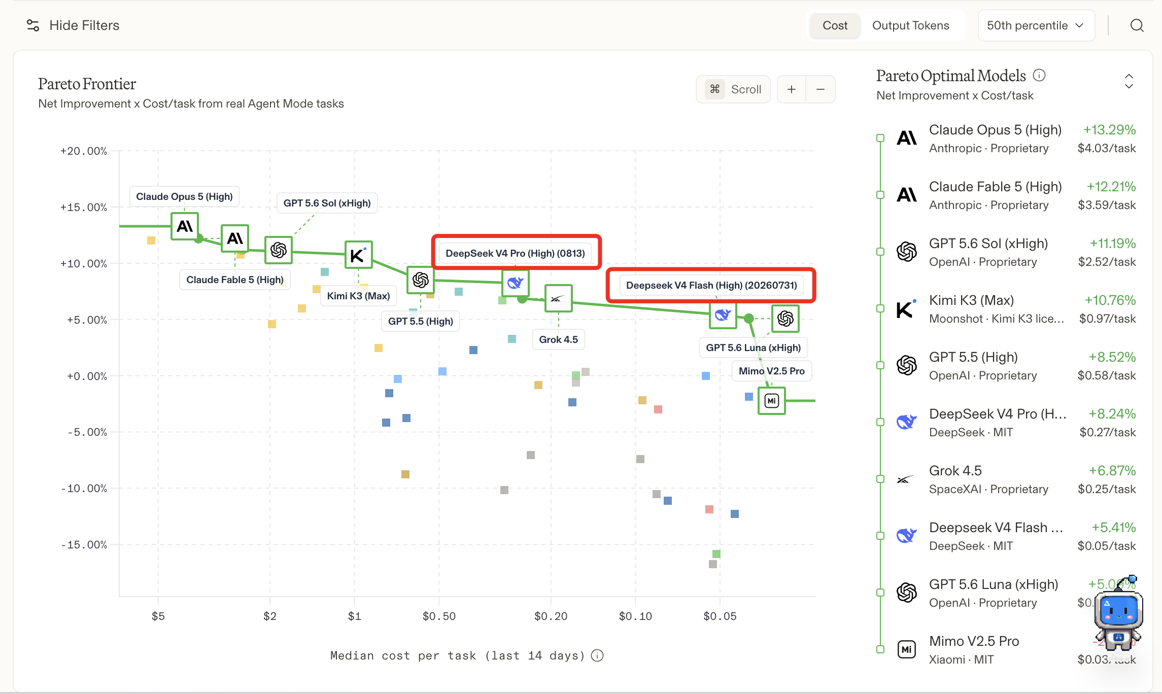Click the DeepSeek V4 Pro (High) (0813) label
The image size is (1162, 694).
point(516,253)
